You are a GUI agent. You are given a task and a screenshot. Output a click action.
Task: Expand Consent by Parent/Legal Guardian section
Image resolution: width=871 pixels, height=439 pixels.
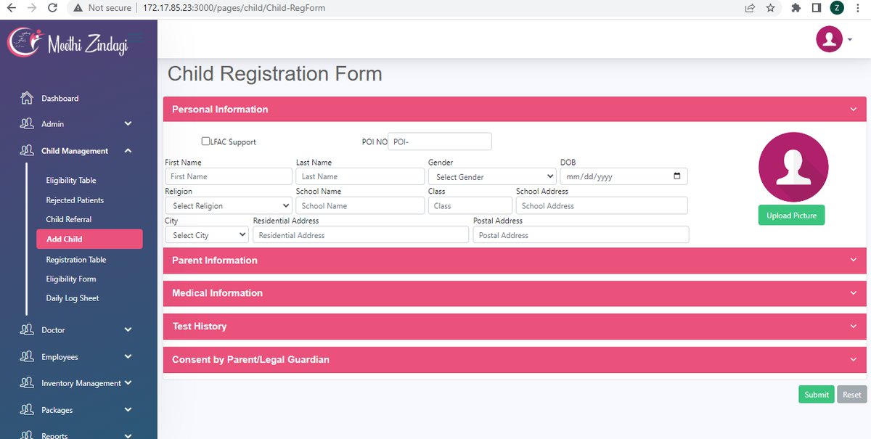[x=515, y=359]
